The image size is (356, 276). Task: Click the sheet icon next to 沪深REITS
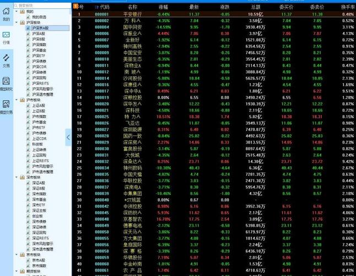(28, 83)
